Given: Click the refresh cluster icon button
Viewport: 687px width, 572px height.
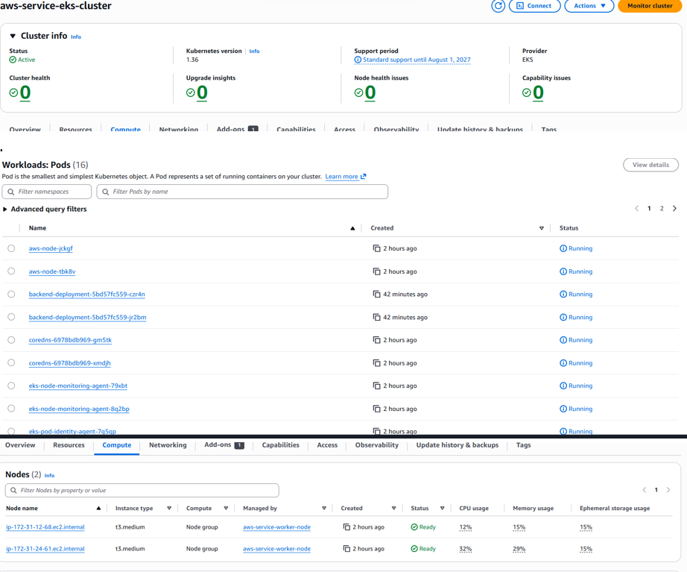Looking at the screenshot, I should (498, 6).
